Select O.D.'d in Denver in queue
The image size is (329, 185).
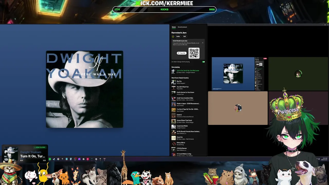188,149
